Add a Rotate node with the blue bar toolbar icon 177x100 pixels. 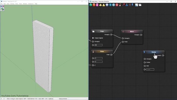(132, 5)
